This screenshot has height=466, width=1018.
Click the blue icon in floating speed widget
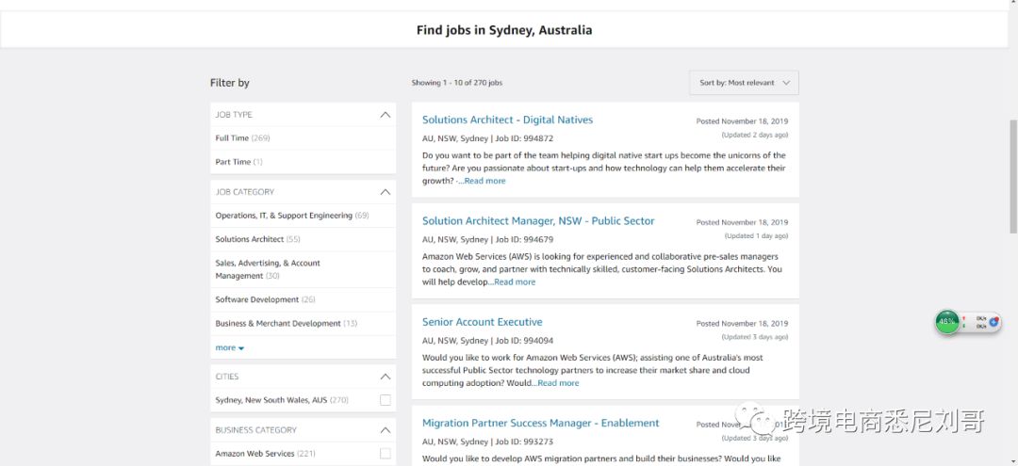[993, 322]
